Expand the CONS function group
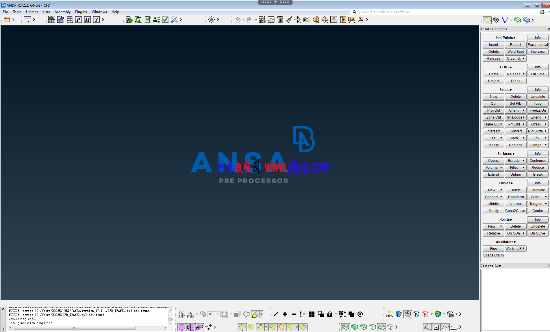The height and width of the screenshot is (332, 550). [x=506, y=67]
